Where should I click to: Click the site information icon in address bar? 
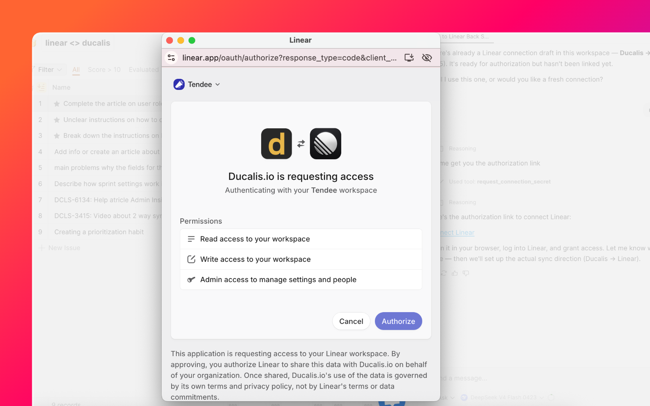171,58
